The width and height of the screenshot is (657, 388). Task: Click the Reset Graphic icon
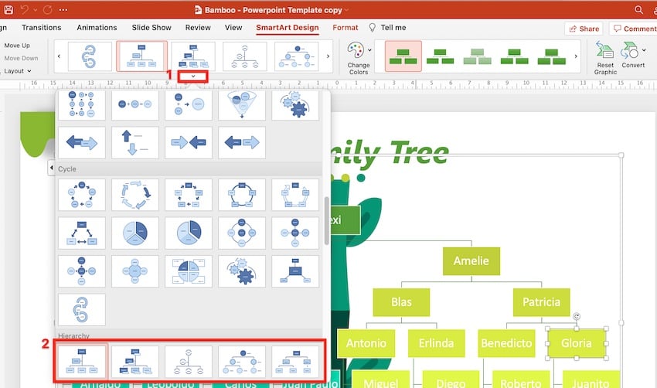605,52
